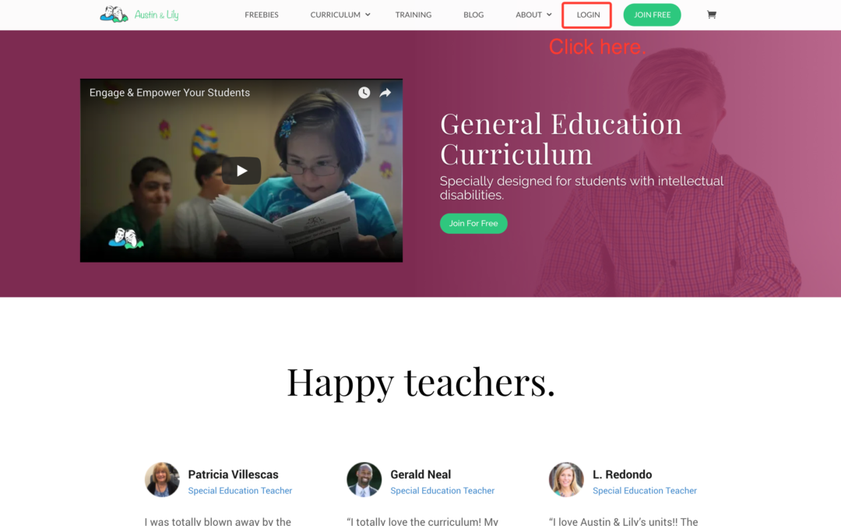Click Patricia Villescas profile photo
This screenshot has width=841, height=526.
162,479
